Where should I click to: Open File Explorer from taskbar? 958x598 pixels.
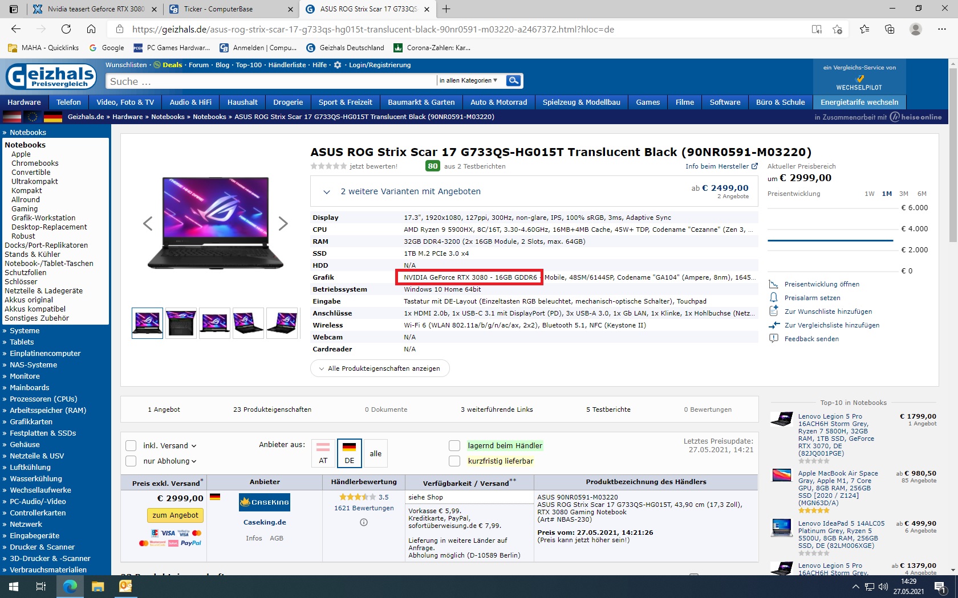(98, 587)
